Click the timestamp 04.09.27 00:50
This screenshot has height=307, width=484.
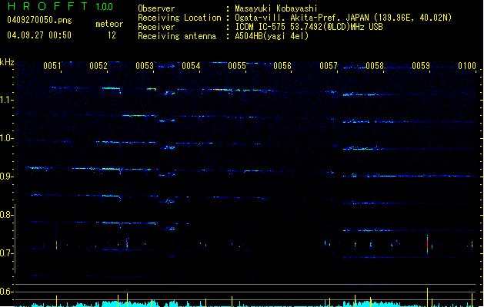pyautogui.click(x=39, y=35)
